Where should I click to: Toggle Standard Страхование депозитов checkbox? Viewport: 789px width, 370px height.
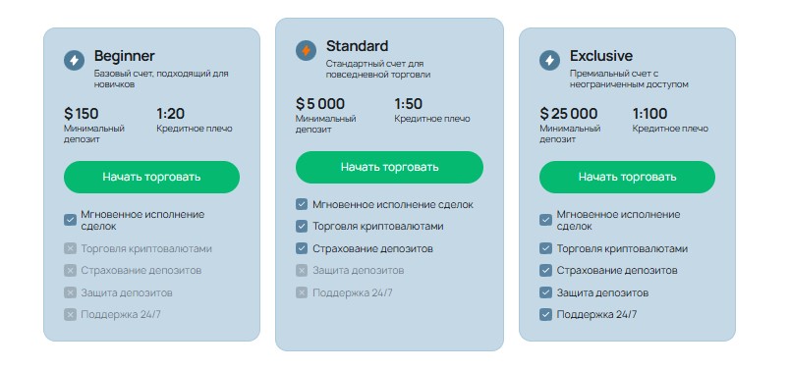(x=302, y=248)
